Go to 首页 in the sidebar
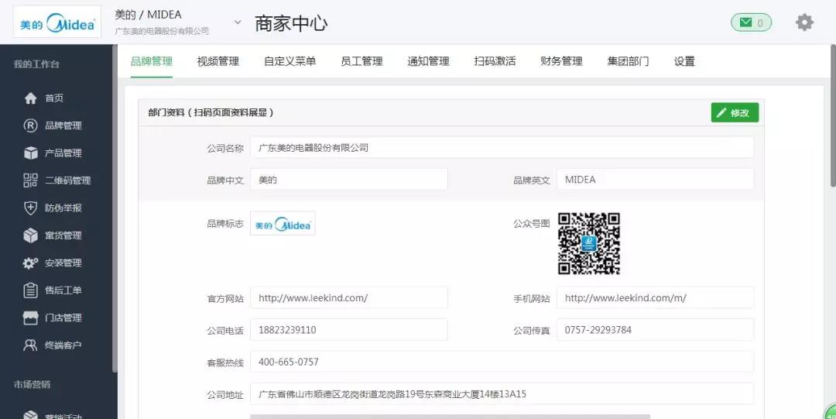The height and width of the screenshot is (419, 836). point(54,98)
